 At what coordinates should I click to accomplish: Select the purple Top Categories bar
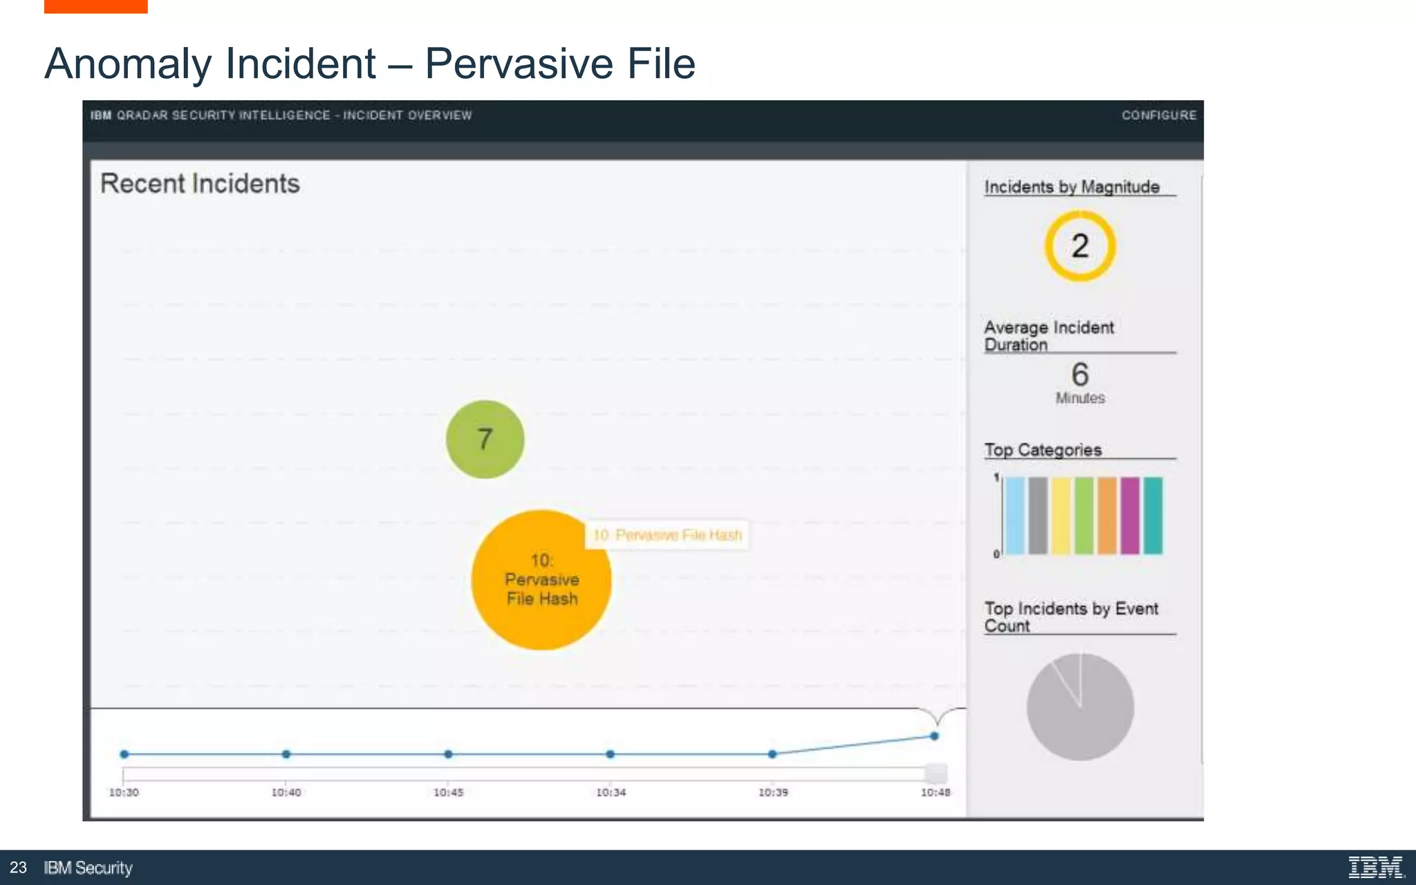pyautogui.click(x=1130, y=516)
